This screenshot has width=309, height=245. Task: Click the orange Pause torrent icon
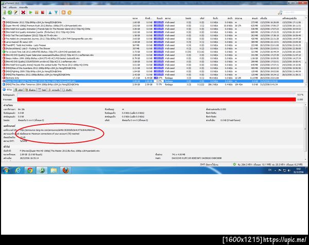click(37, 12)
